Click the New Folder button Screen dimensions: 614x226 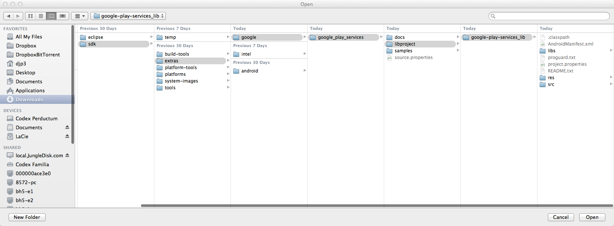(27, 217)
